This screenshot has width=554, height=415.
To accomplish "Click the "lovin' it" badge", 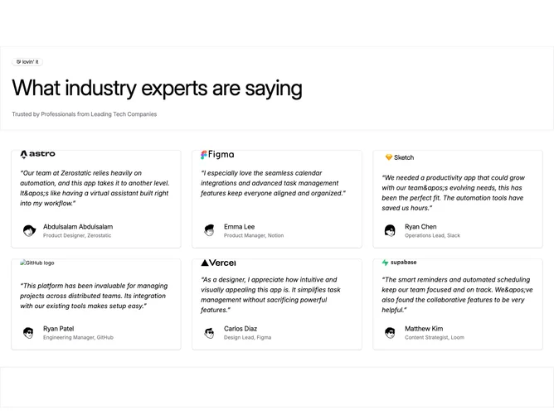I will click(27, 62).
